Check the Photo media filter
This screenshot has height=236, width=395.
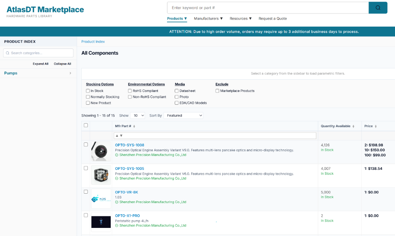[177, 97]
